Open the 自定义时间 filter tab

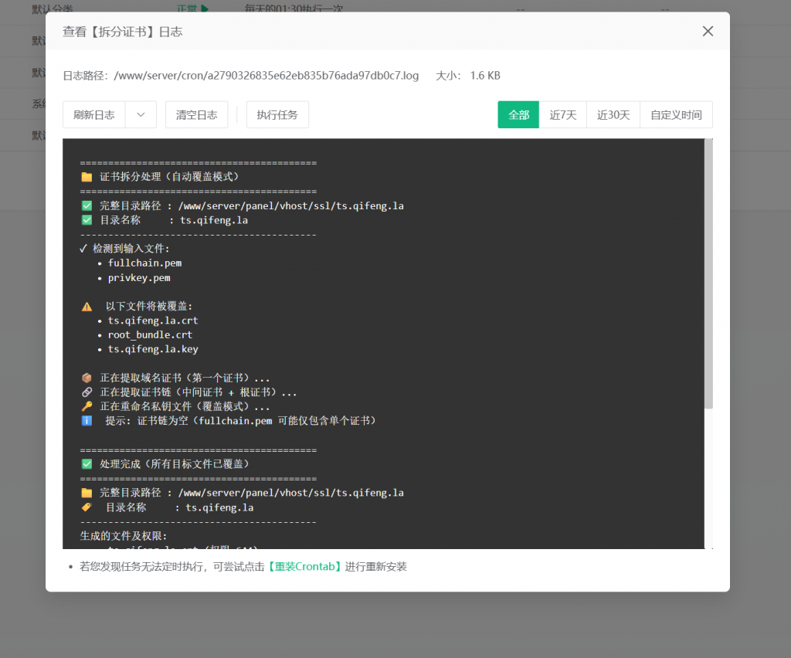(x=676, y=115)
